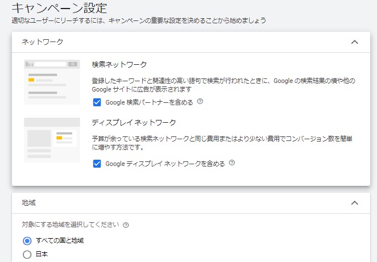Open help icon beside ディスプレイ ネットワークを含める

coord(232,163)
